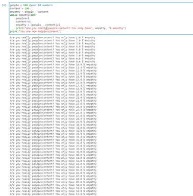Screen dimensions: 193x196
Task: Click output line with 34.0 % empathy
Action: (x=53, y=137)
